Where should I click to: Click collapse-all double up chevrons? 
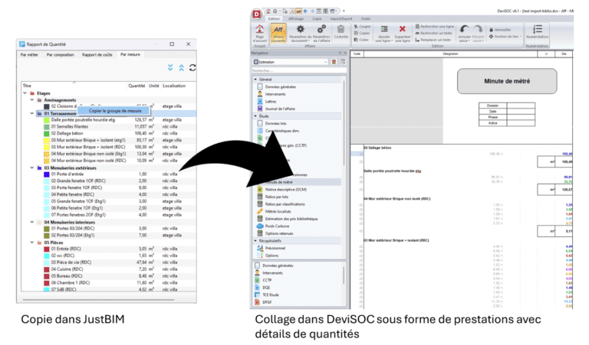182,67
